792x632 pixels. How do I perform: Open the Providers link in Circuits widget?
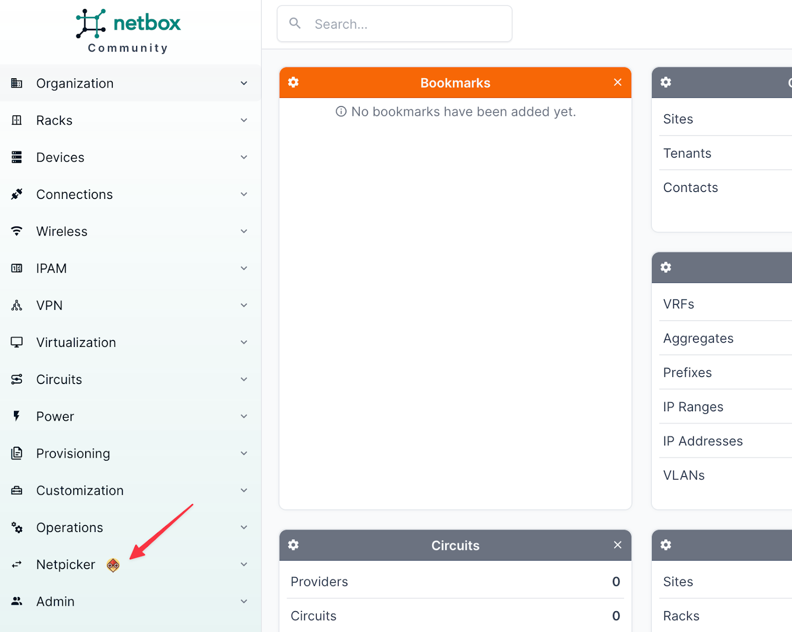[x=319, y=582]
